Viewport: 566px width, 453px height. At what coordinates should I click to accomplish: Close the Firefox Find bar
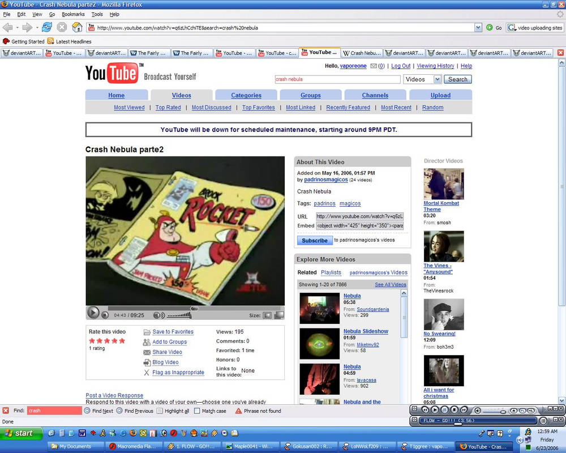pos(6,411)
